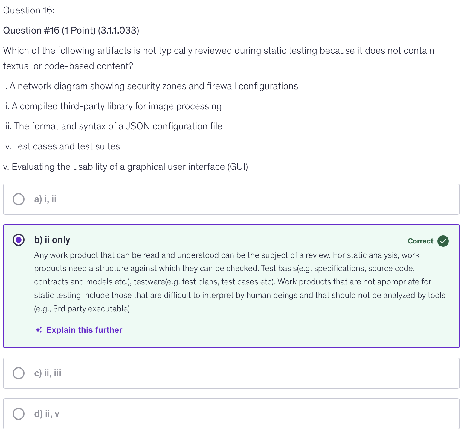Select the answer text 'c) ii, iii'

point(48,373)
